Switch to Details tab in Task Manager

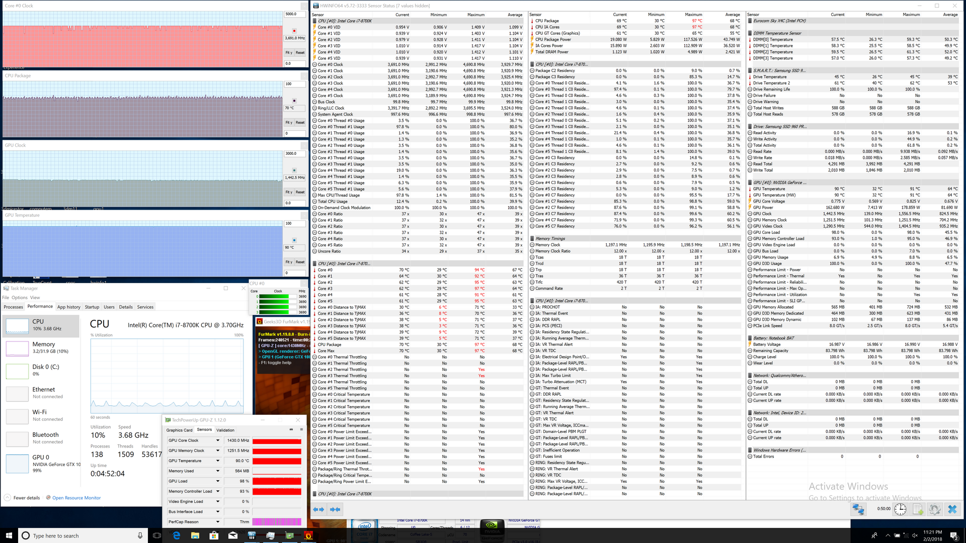tap(126, 307)
